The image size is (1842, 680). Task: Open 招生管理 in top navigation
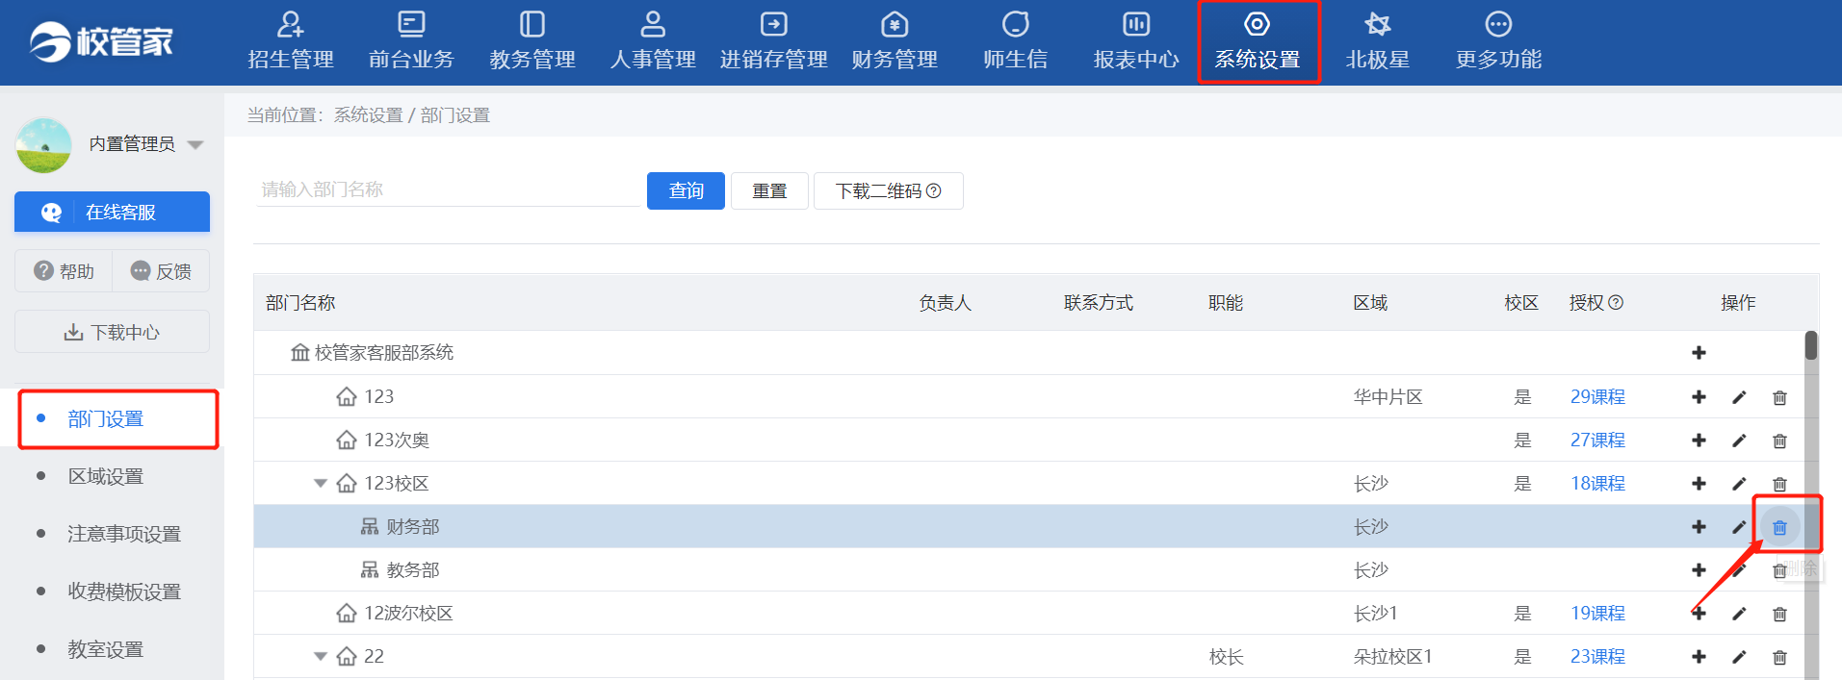[x=291, y=42]
